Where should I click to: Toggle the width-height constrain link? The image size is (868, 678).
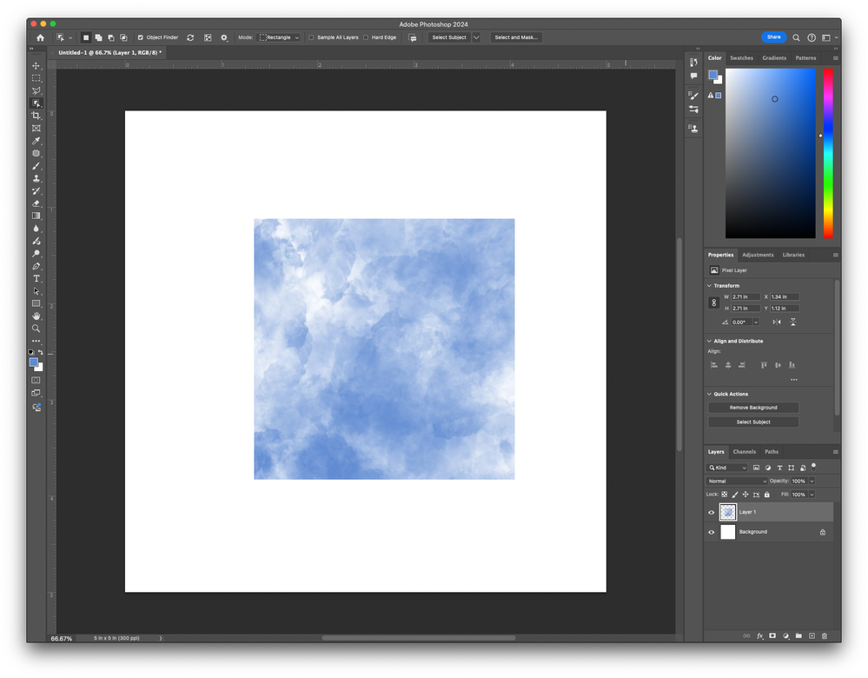[713, 302]
